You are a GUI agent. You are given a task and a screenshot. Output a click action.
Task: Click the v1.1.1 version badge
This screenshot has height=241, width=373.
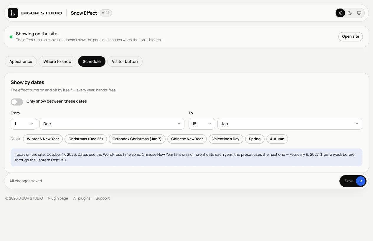coord(106,13)
